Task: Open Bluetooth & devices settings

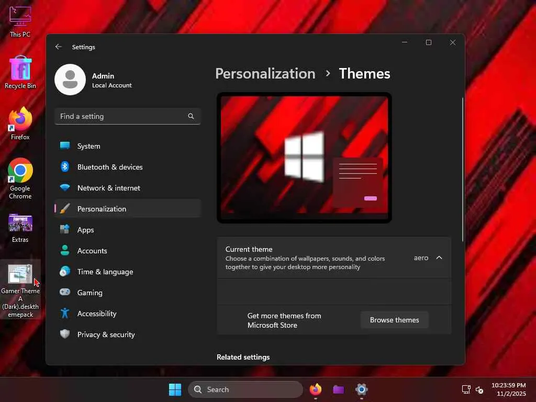Action: [128, 167]
